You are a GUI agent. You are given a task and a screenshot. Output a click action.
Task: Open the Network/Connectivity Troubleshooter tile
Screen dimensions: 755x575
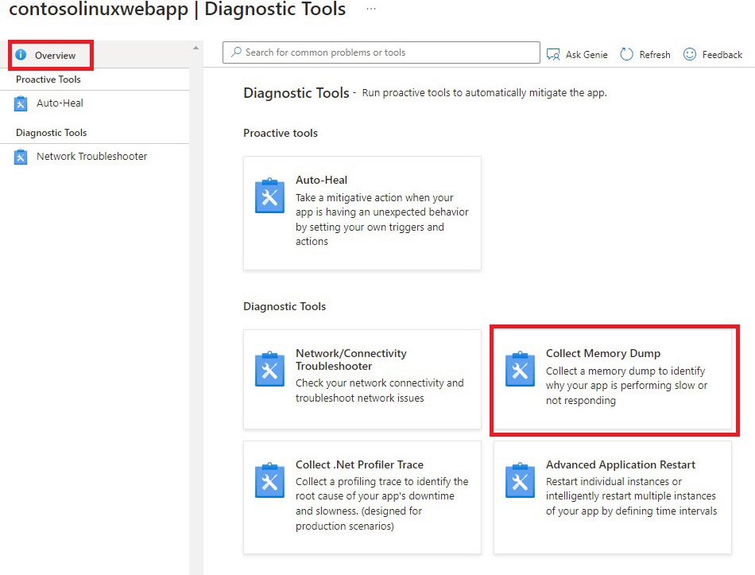click(362, 379)
